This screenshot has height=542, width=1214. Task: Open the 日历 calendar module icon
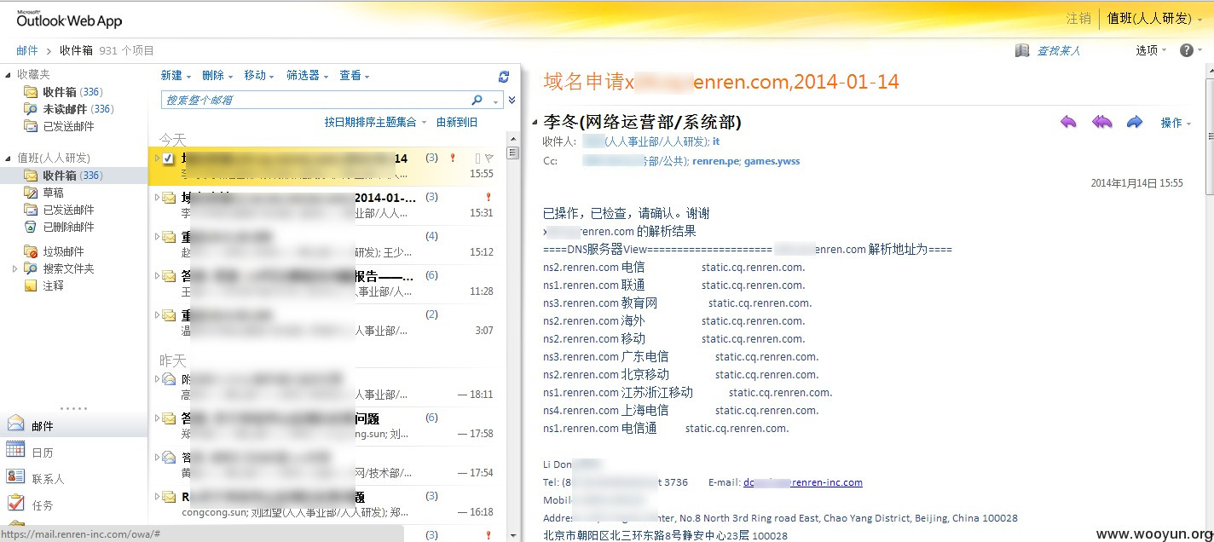(15, 450)
